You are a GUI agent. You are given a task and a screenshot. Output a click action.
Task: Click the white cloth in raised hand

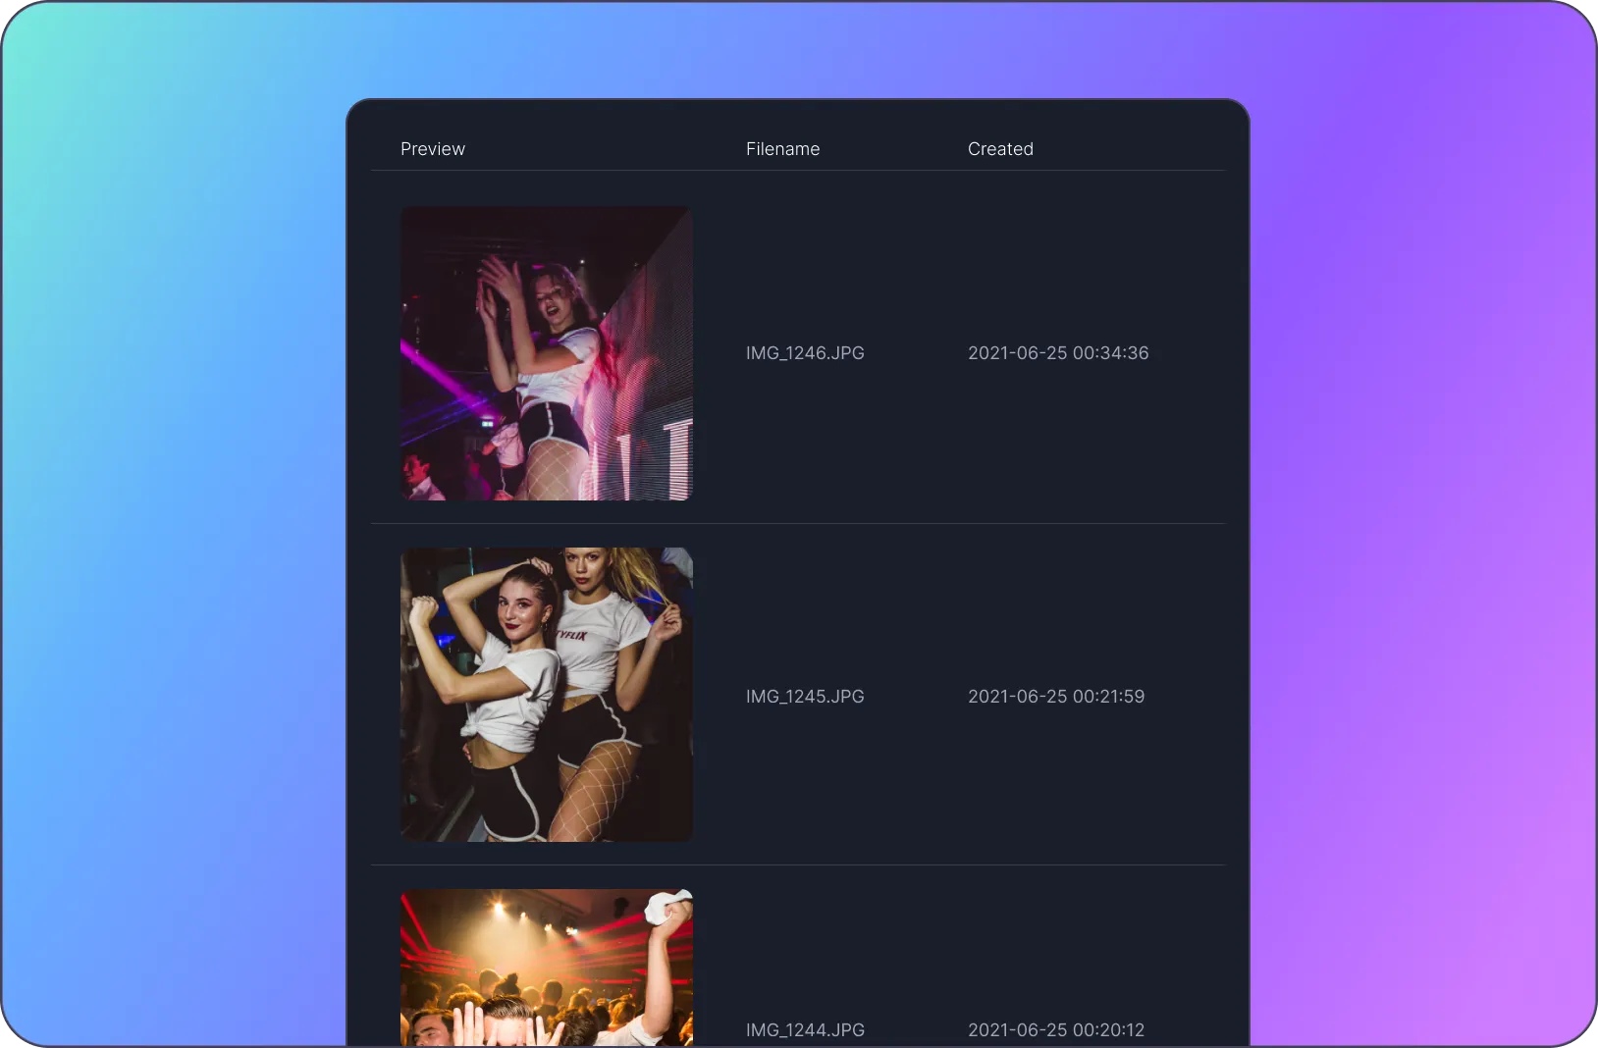667,908
